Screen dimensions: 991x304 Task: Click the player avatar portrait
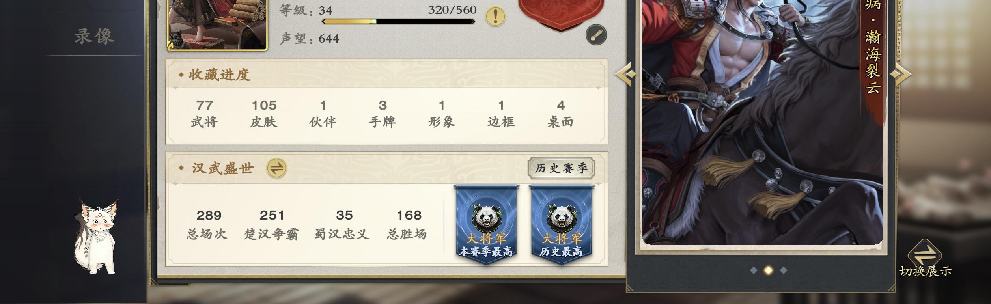(218, 24)
